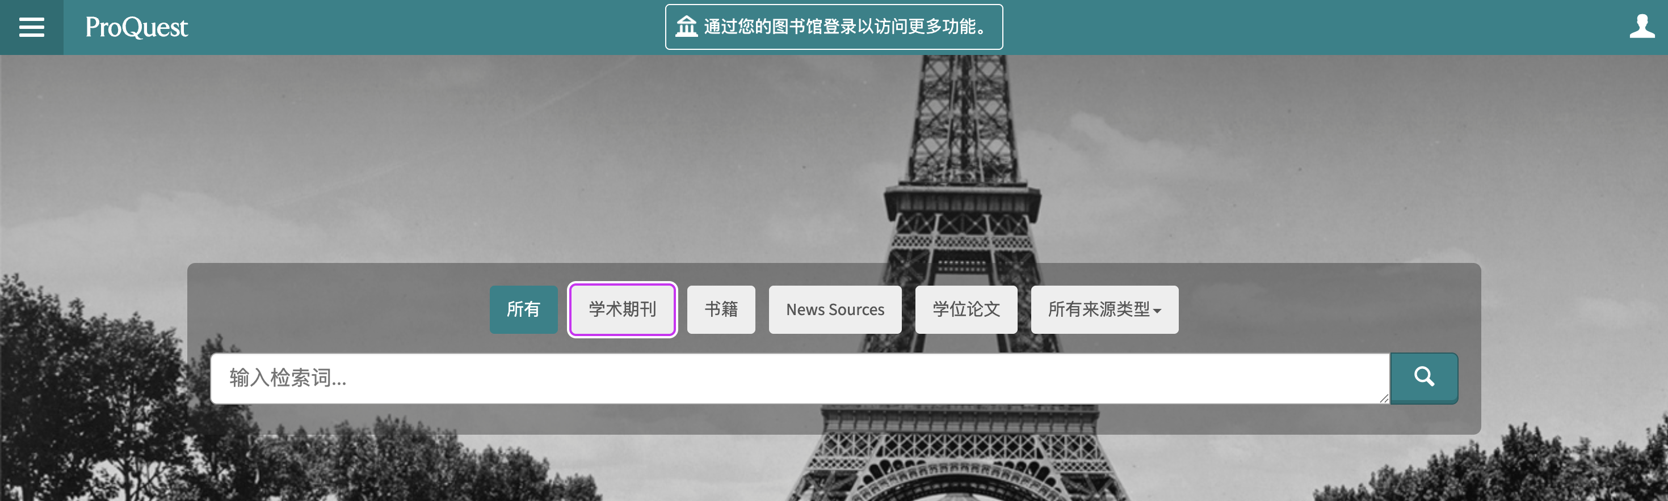Toggle the 学术期刊 source filter
This screenshot has width=1668, height=501.
(621, 309)
